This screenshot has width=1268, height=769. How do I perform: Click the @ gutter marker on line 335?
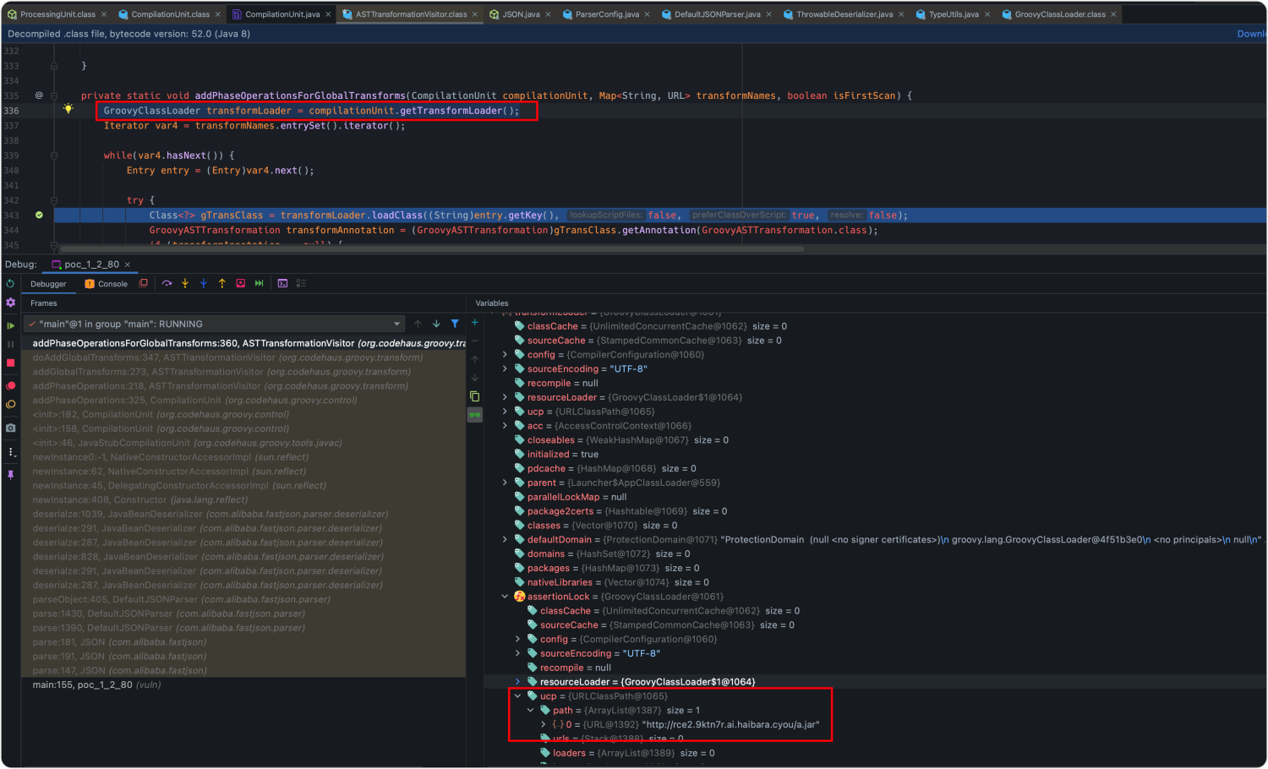coord(39,95)
